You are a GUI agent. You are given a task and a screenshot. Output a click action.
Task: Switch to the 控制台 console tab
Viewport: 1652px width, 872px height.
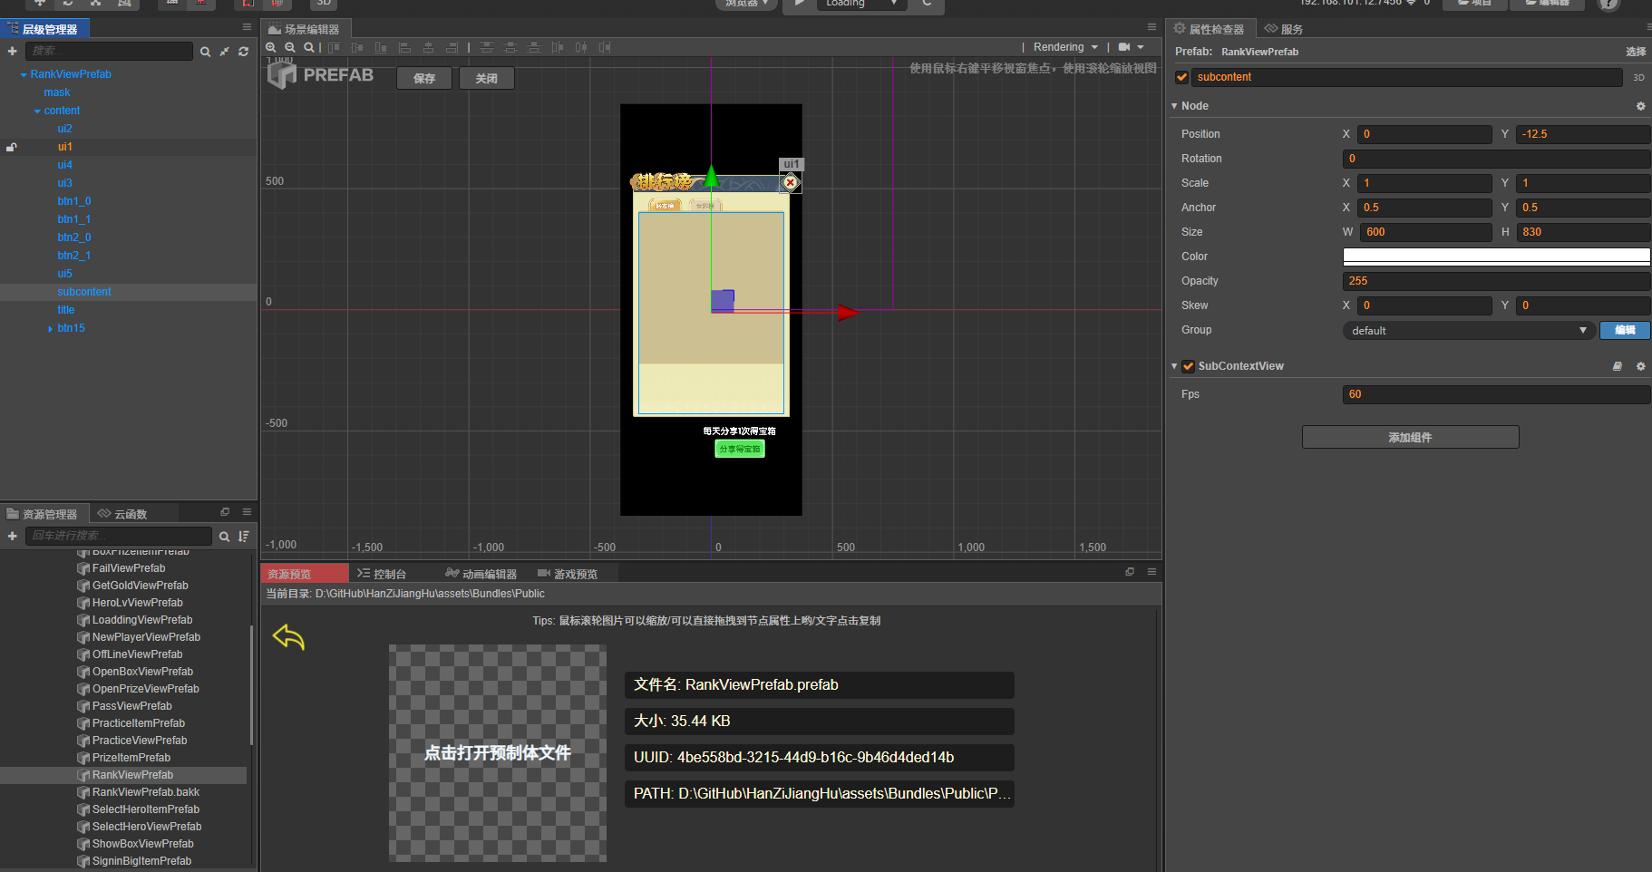[x=382, y=574]
